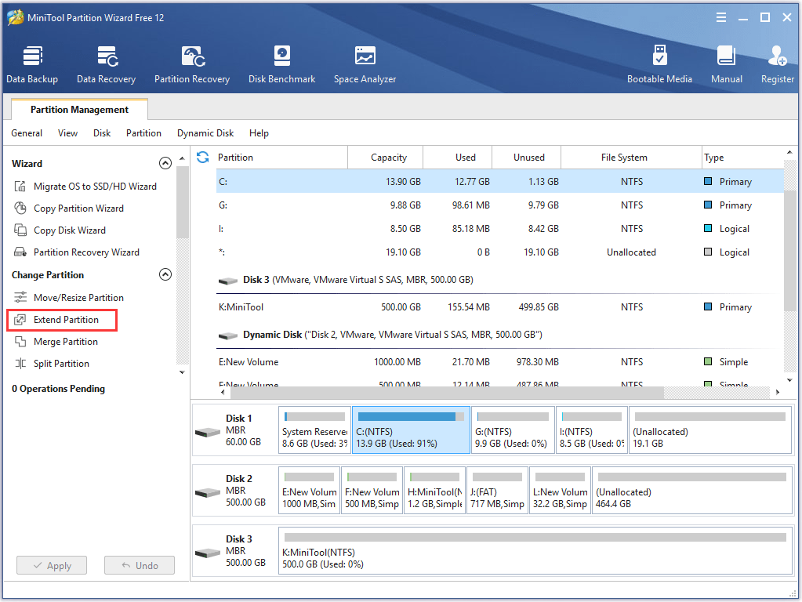Run the Disk Benchmark tool

click(x=281, y=63)
